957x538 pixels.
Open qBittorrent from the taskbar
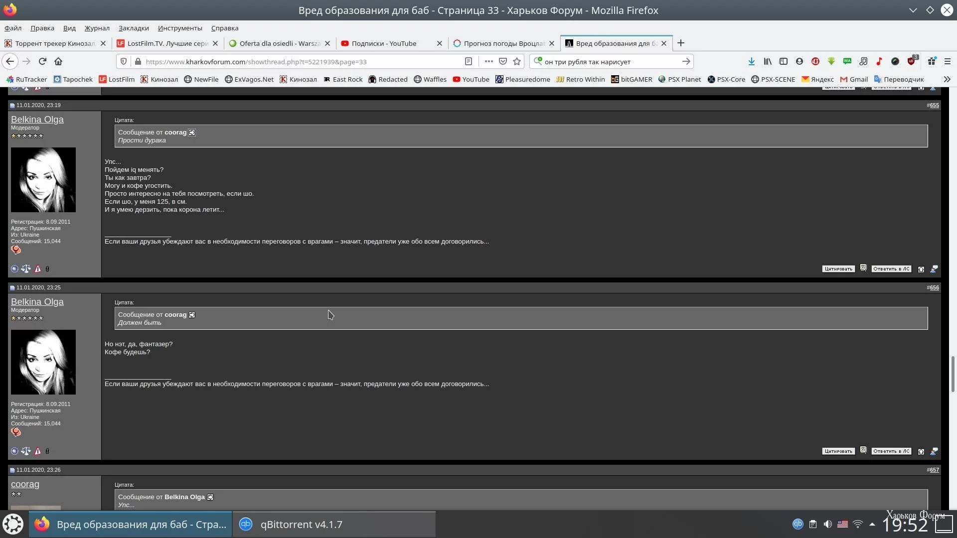[x=301, y=524]
